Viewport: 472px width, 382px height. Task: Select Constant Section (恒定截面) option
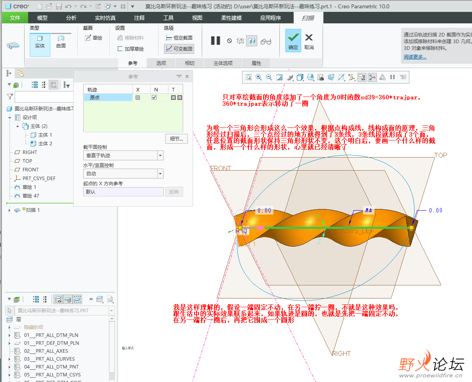(x=179, y=38)
